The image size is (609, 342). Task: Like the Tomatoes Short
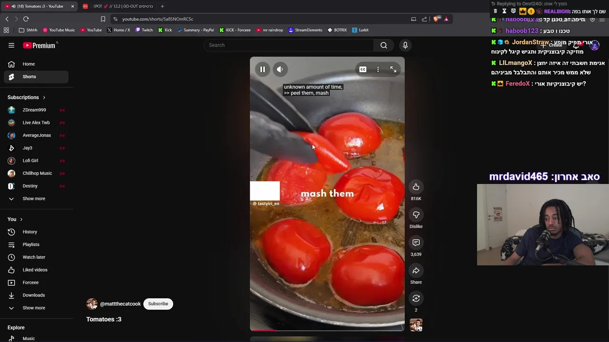tap(416, 187)
